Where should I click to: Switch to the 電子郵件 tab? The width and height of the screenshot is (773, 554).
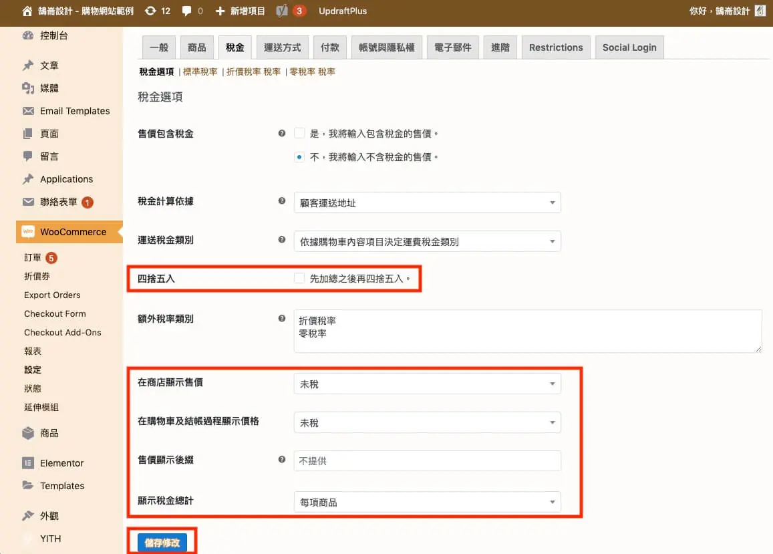[x=452, y=47]
